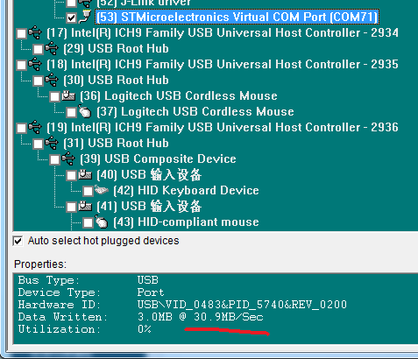Check the (29) USB Root Hub checkbox
The width and height of the screenshot is (418, 359).
coord(39,49)
